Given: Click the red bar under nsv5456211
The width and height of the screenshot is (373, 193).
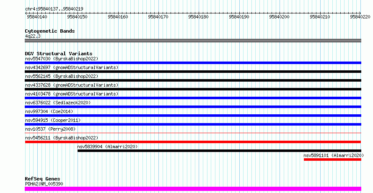Looking at the screenshot, I should coord(193,142).
